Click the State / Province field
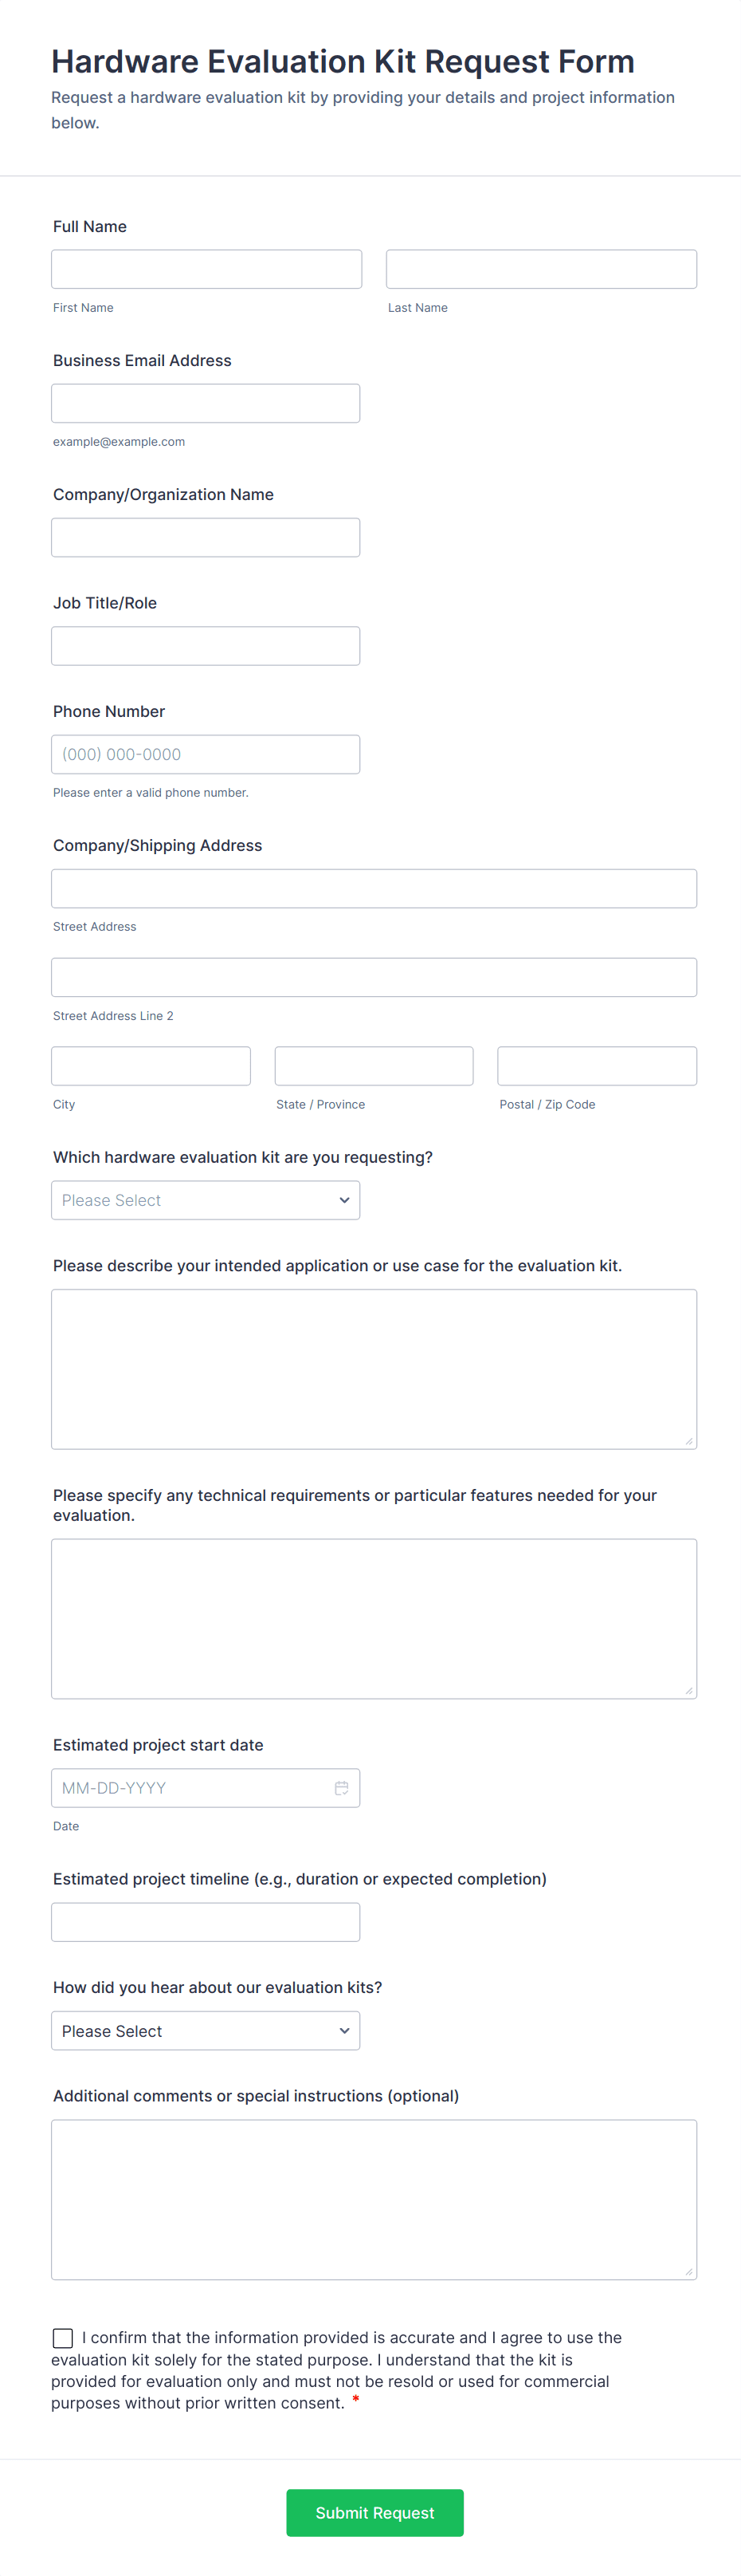This screenshot has height=2576, width=741. pos(374,1065)
